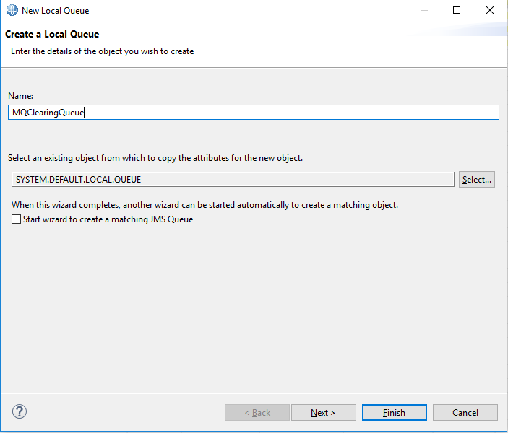Click Finish to create the queue
Screen dimensions: 508x433
[394, 413]
